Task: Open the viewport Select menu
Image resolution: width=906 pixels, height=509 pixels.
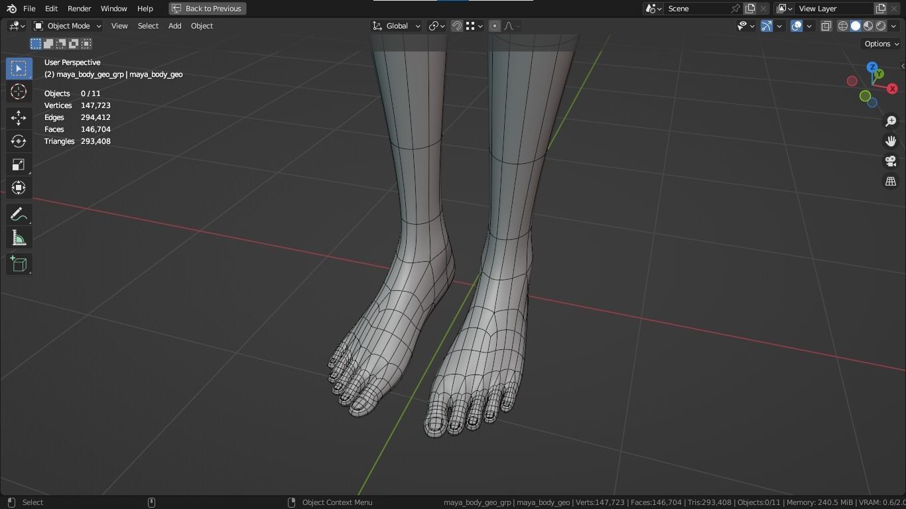Action: click(148, 26)
